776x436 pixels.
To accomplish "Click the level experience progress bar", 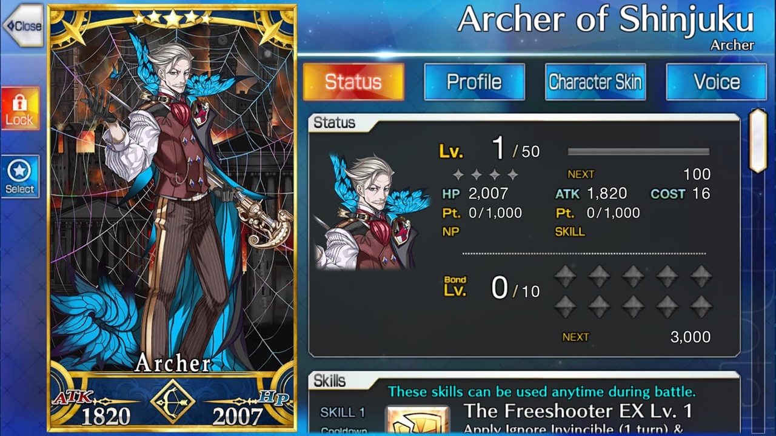I will [x=638, y=151].
